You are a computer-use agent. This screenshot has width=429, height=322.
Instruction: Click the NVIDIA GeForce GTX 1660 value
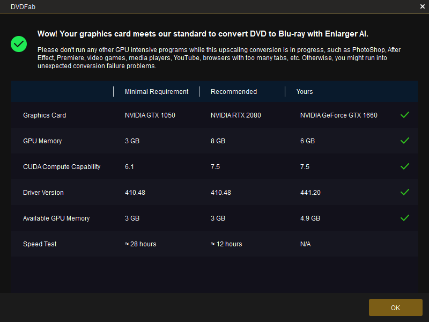(338, 115)
